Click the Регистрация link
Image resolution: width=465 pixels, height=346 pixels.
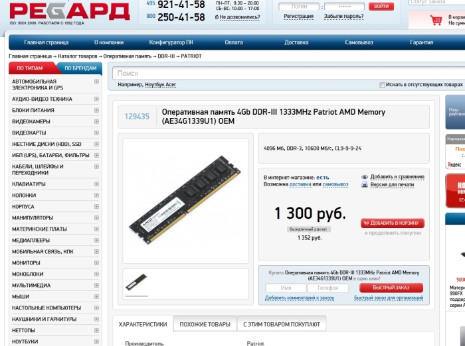coord(299,17)
